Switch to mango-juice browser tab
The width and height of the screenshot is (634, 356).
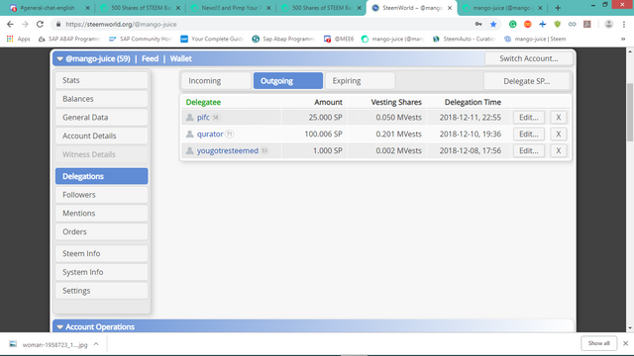(x=502, y=8)
